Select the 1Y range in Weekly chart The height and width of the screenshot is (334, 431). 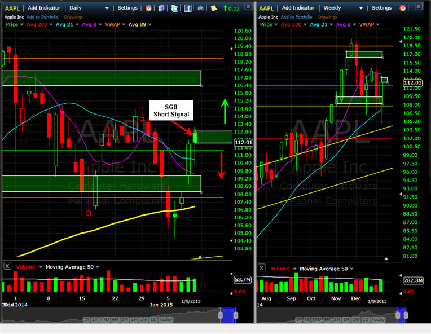307,320
